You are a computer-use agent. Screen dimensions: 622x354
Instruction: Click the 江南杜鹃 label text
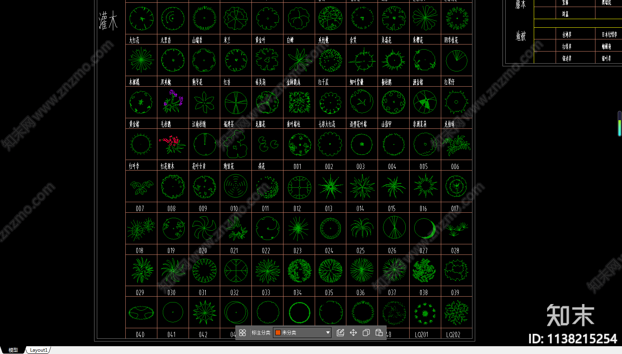click(199, 124)
